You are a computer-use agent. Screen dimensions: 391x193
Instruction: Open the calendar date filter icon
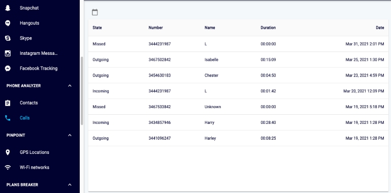point(95,12)
